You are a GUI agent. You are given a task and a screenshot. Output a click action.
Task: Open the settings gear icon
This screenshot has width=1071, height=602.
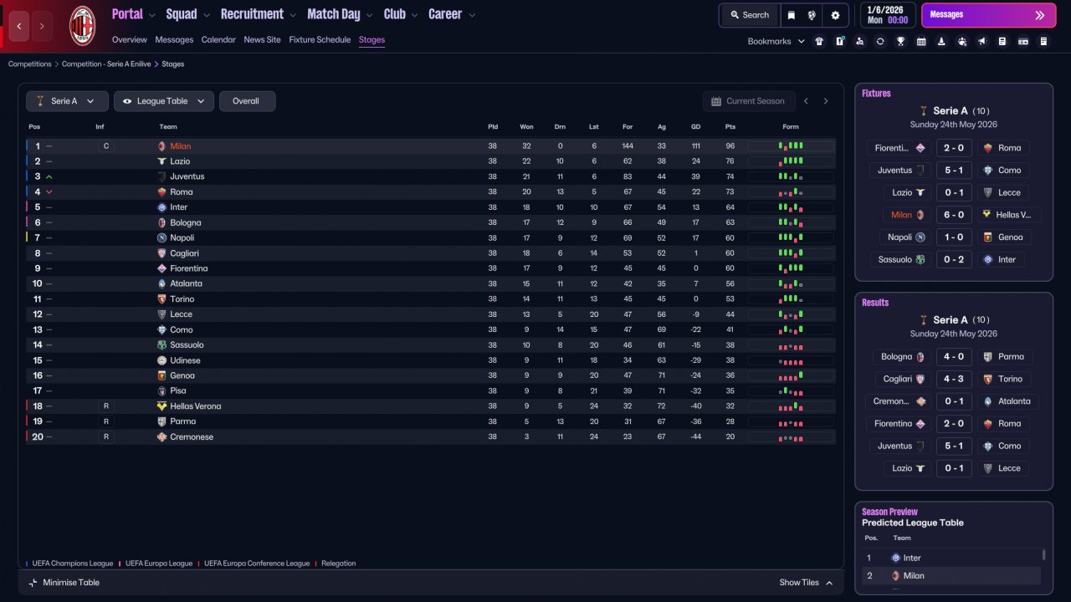835,15
